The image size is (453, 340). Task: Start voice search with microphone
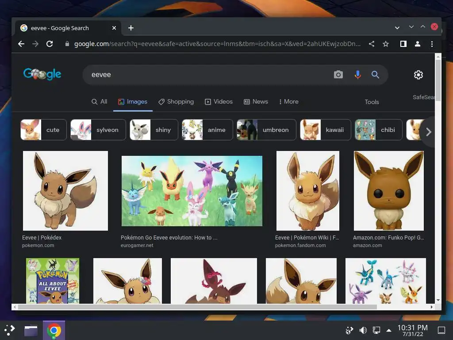[357, 74]
